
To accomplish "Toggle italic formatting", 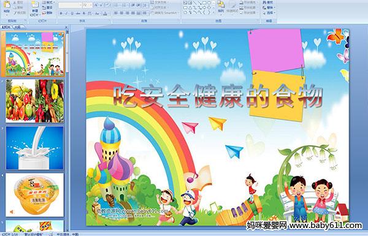I will [x=66, y=13].
